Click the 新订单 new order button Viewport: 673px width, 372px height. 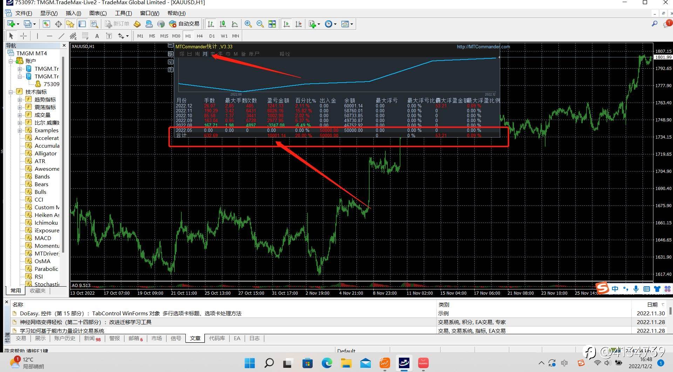point(117,24)
